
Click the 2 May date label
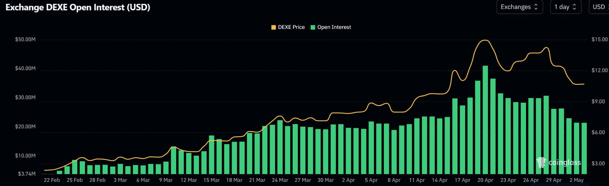(x=577, y=180)
